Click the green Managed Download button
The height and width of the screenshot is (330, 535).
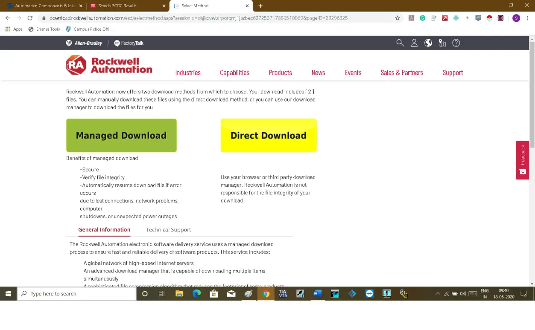pos(121,136)
